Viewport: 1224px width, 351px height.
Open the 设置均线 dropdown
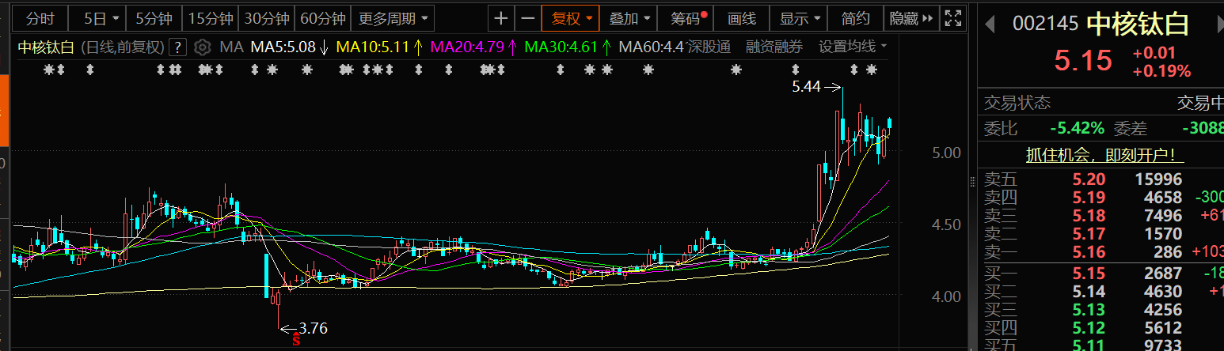852,47
